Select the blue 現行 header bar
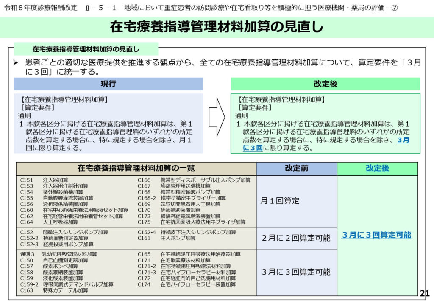Screen dimensions: 434x301 (108, 84)
